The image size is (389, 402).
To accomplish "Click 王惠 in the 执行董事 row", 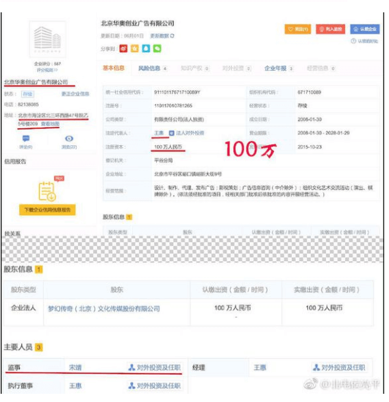I will point(75,386).
